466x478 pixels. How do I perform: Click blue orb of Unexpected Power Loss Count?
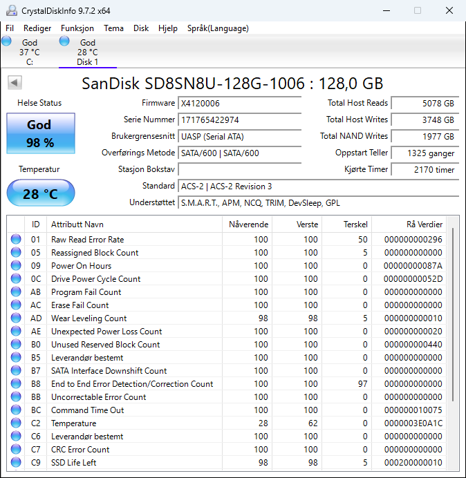point(16,331)
